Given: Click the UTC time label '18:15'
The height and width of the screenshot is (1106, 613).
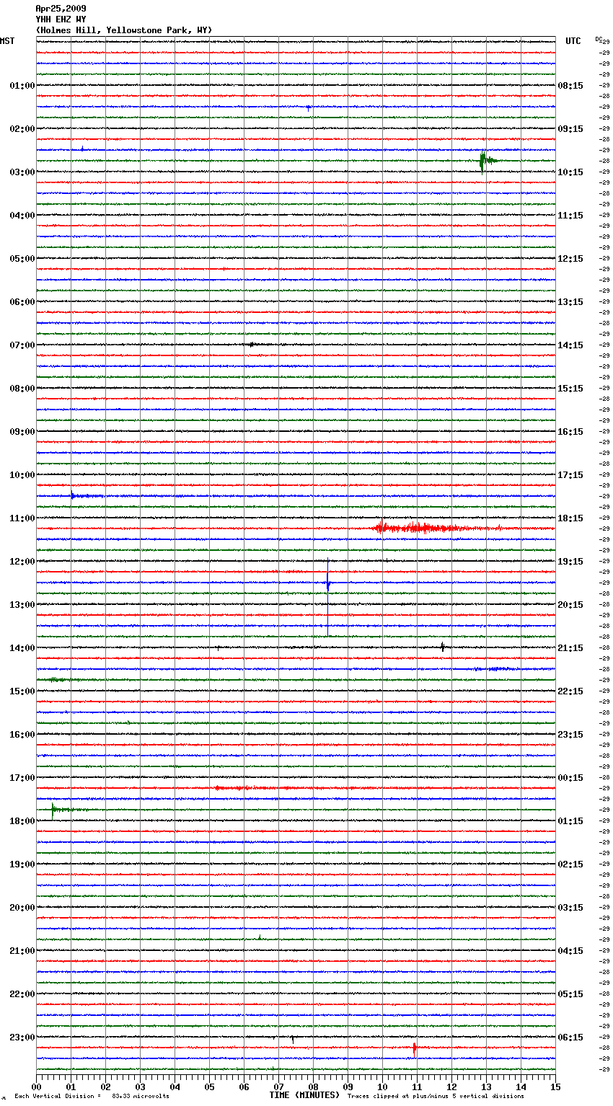Looking at the screenshot, I should pos(570,518).
